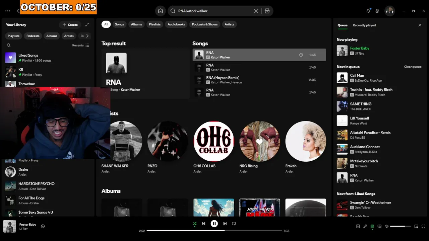This screenshot has height=241, width=429.
Task: Toggle repeat mode
Action: pyautogui.click(x=234, y=224)
